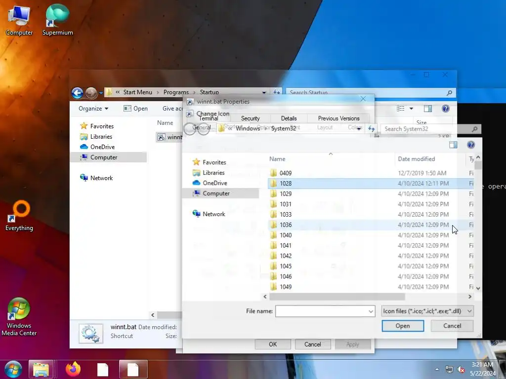The image size is (506, 379).
Task: Select Computer in the Change Icon dialog sidebar
Action: tap(220, 193)
